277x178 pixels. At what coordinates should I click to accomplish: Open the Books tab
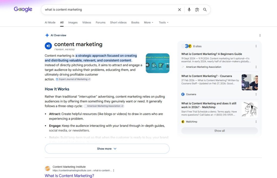pos(135,23)
